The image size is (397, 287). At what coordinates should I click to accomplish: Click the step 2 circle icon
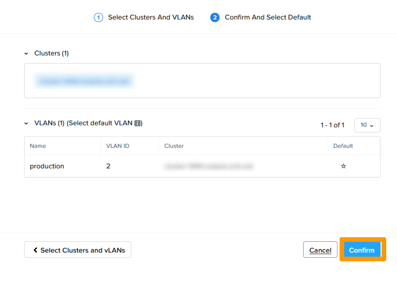tap(215, 17)
